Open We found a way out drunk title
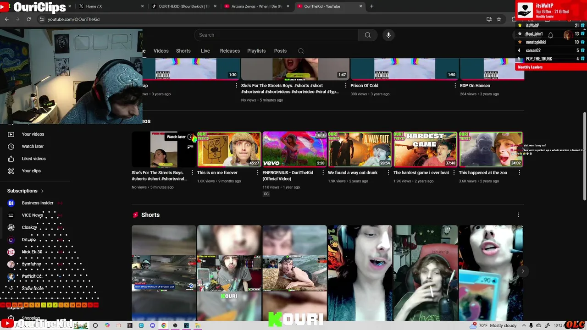 353,173
